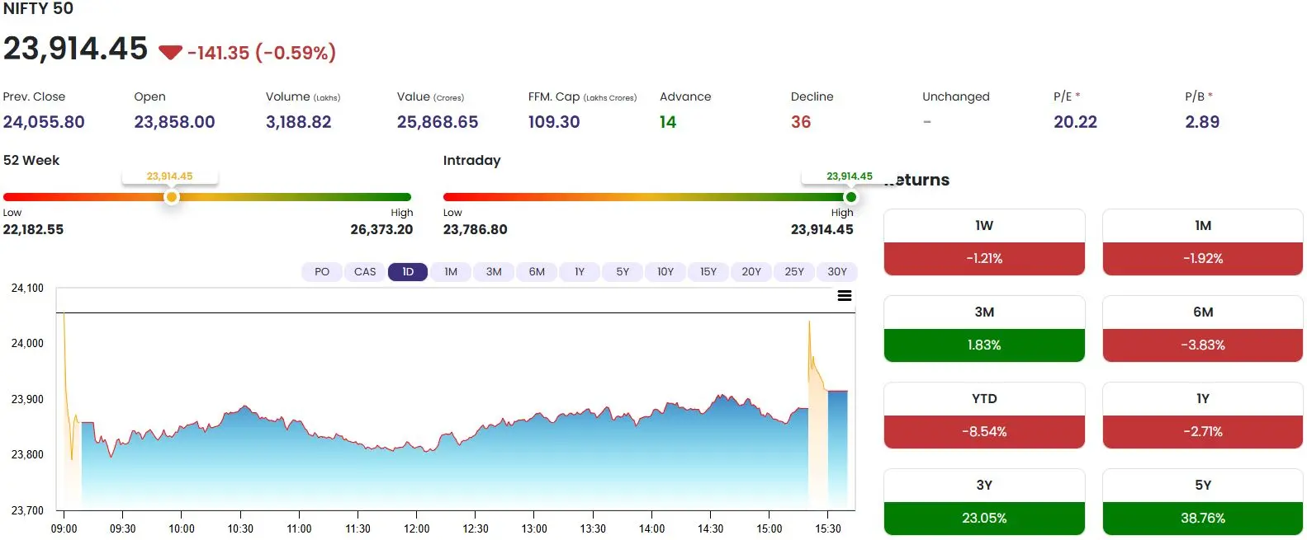Open the 5Y returns card
Viewport: 1307px width, 540px height.
coord(1203,501)
